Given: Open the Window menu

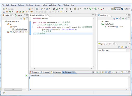Looking at the screenshot, I should [x=66, y=5].
